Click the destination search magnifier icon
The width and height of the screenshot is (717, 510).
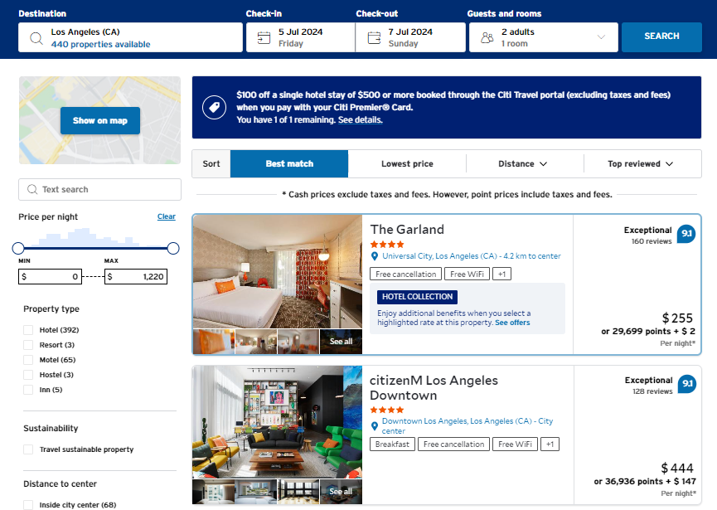click(x=36, y=38)
